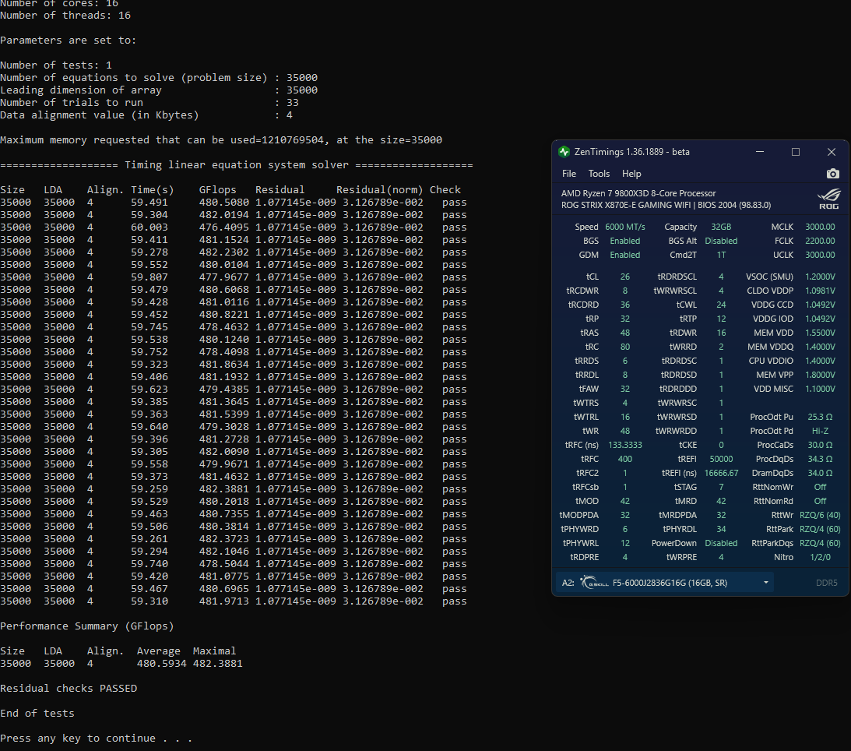Click the DDR5 label in ZenTimings
This screenshot has width=851, height=751.
click(x=826, y=583)
